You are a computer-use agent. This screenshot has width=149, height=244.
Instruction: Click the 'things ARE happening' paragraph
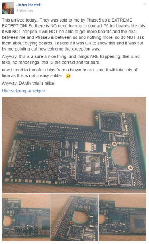point(70,60)
